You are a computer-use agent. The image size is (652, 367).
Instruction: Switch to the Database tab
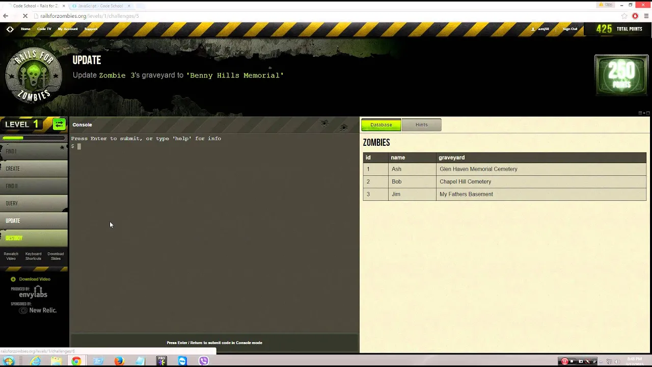coord(381,125)
